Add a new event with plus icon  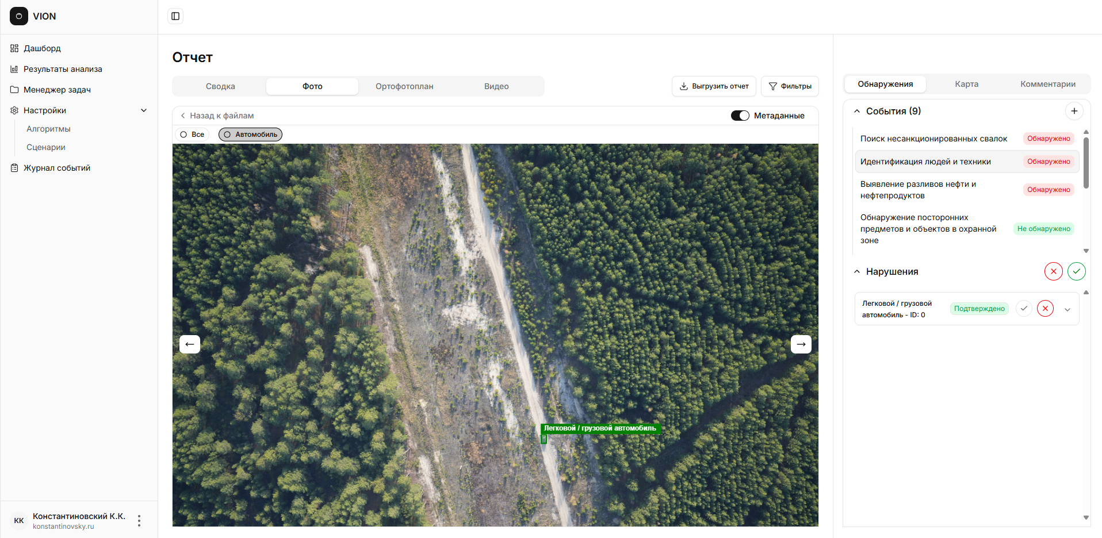click(1074, 111)
